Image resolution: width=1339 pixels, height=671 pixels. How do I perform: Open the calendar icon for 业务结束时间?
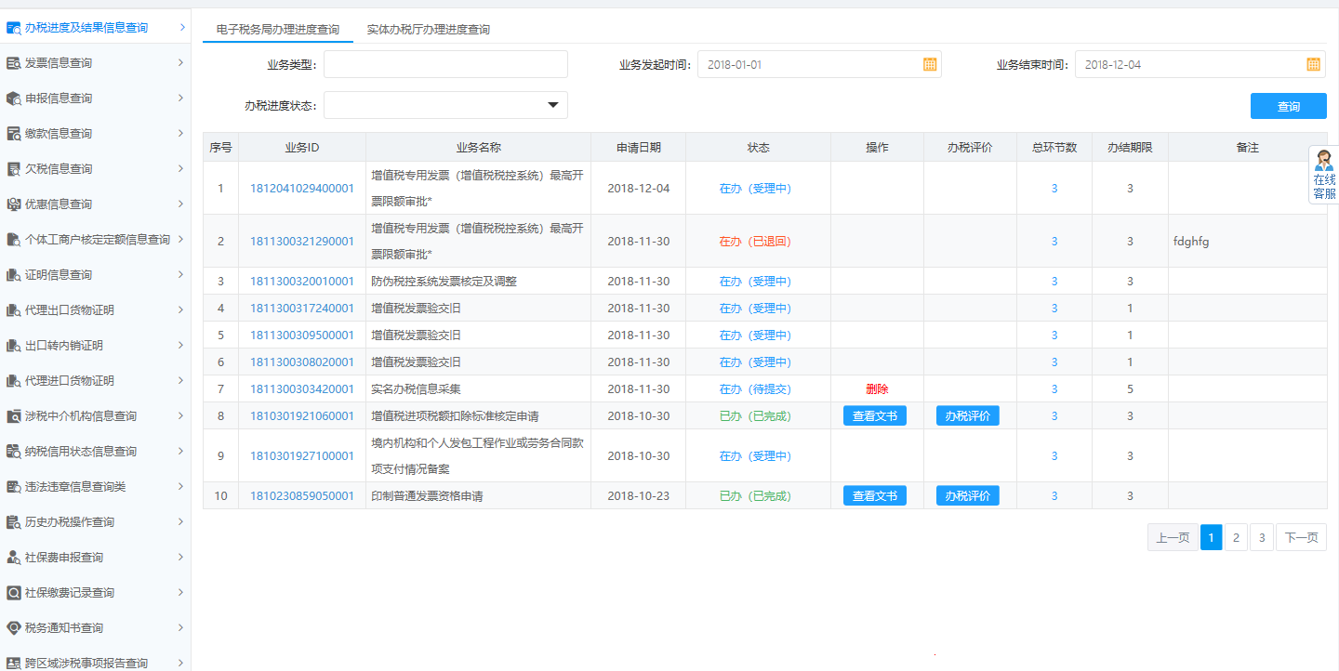(1312, 63)
